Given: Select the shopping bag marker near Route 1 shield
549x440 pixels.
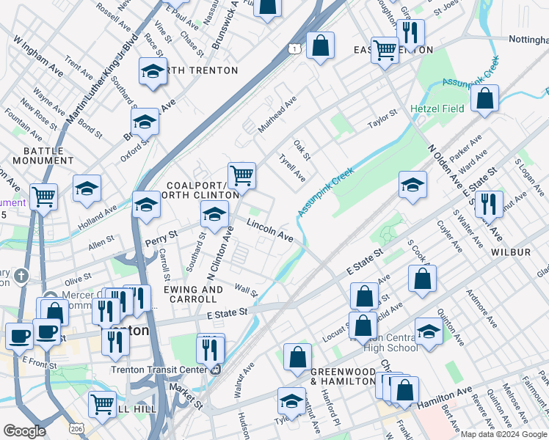Looking at the screenshot, I should point(320,46).
